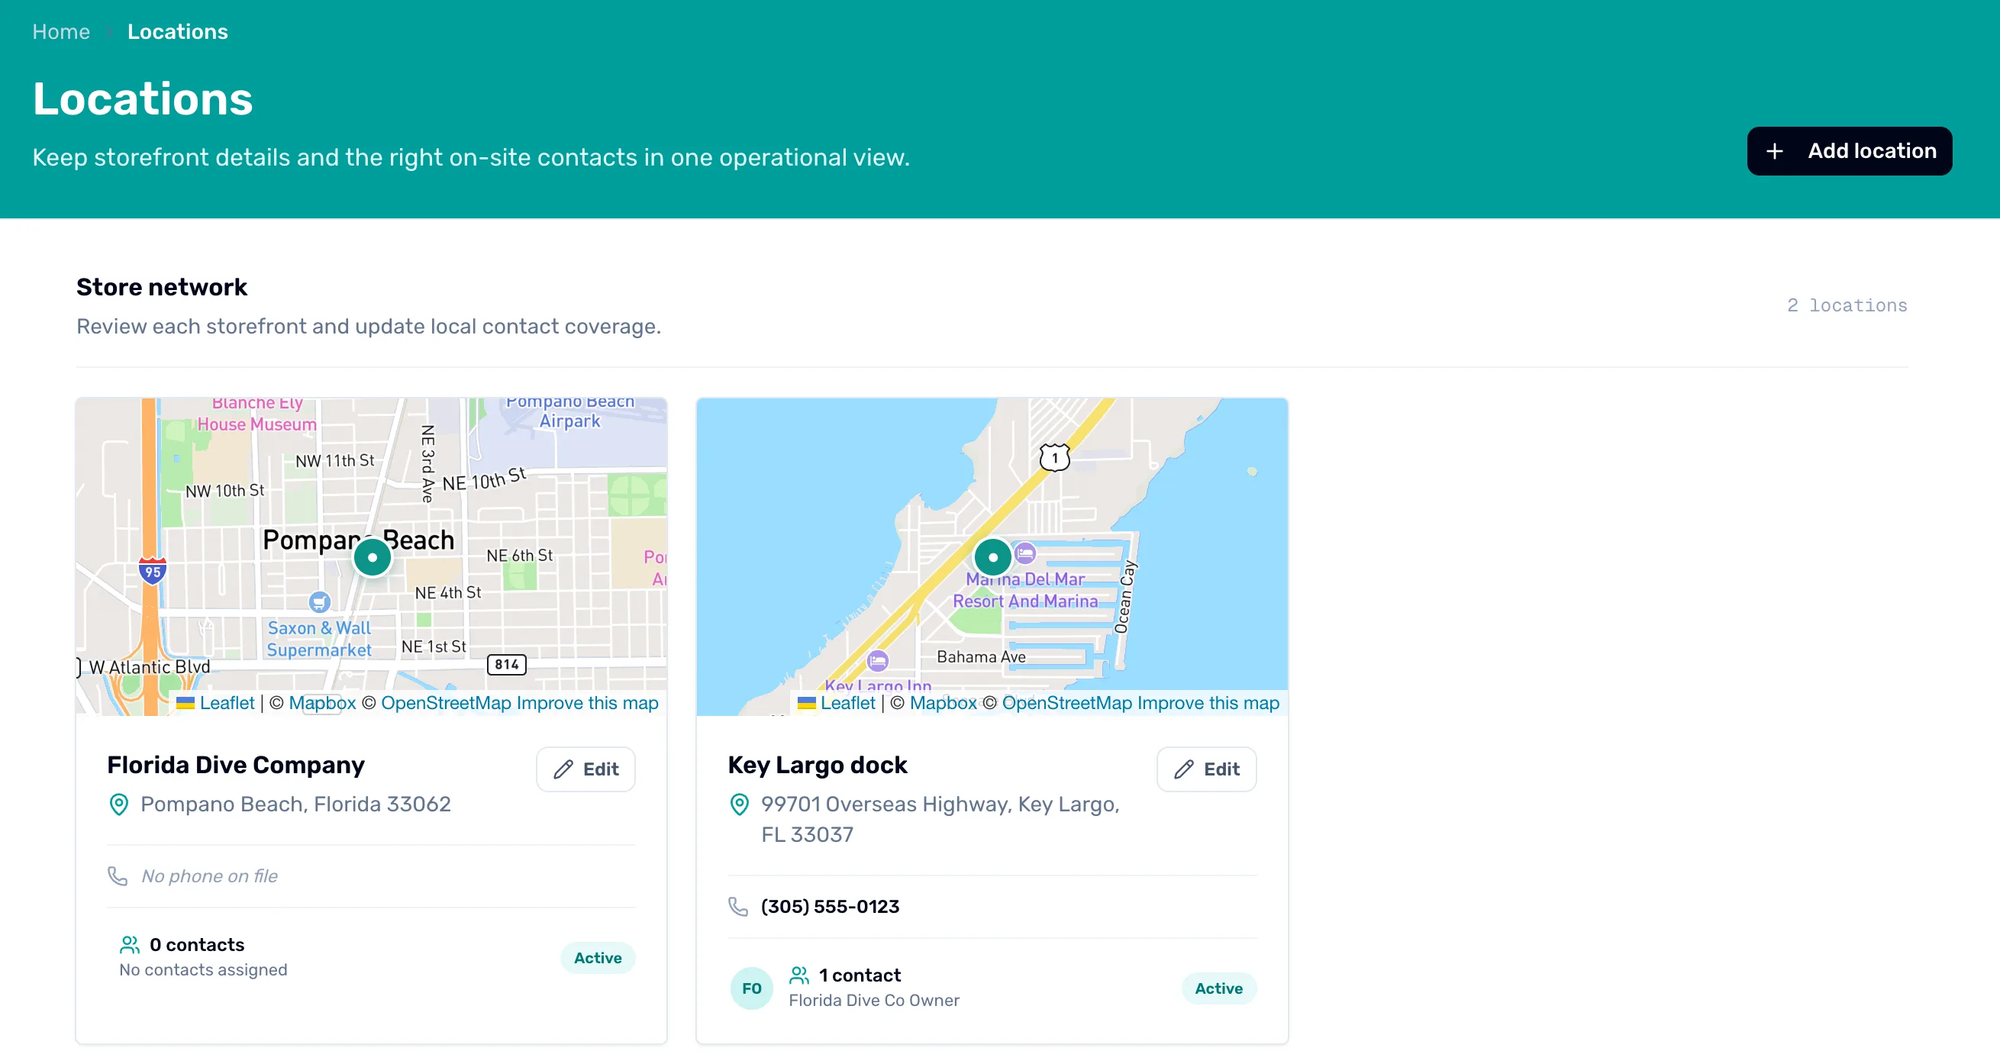Click the contacts icon beside 0 contacts

(130, 944)
